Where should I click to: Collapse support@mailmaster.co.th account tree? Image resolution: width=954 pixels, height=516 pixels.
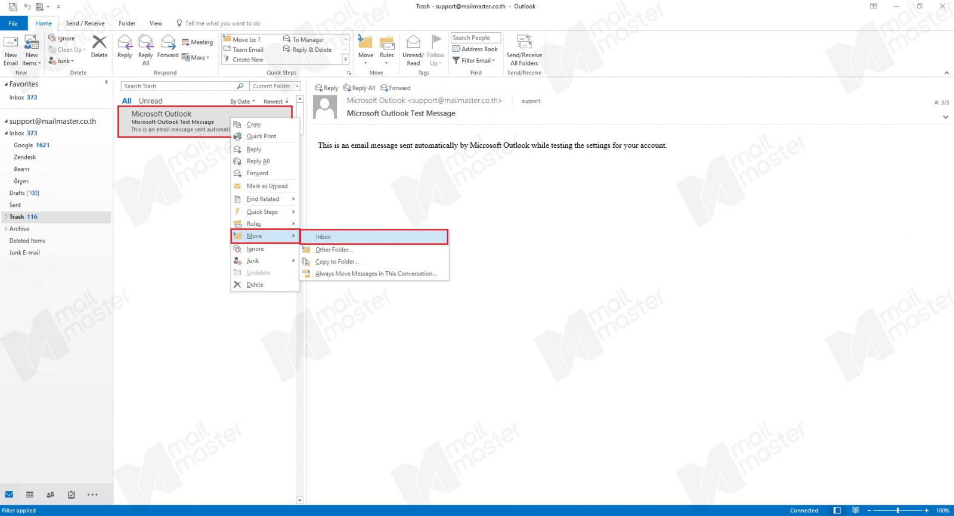[6, 122]
